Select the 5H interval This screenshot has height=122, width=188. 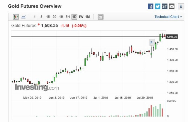coord(68,17)
